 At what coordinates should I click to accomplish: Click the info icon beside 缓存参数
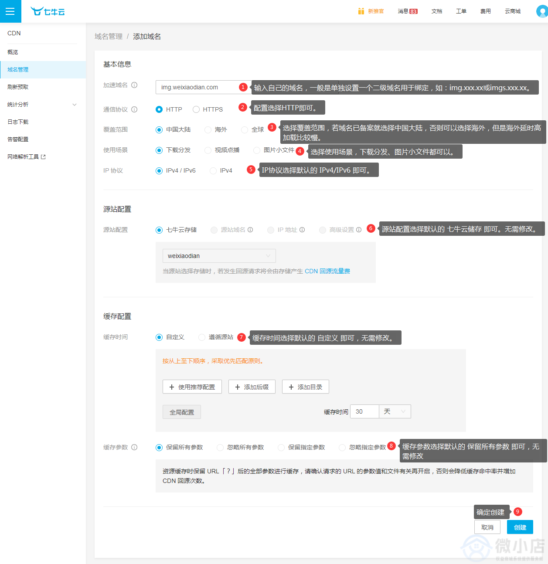point(134,447)
